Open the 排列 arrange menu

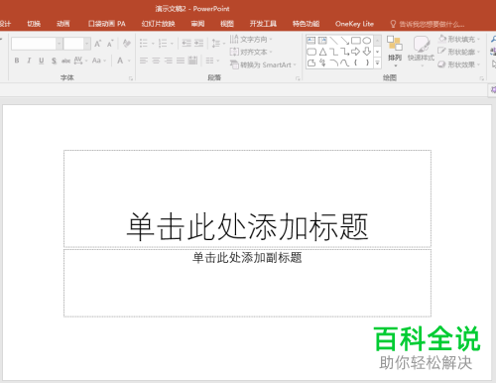pos(395,51)
